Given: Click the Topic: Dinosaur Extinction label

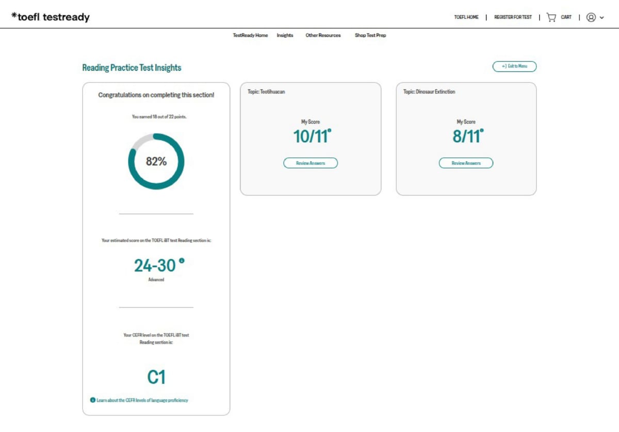Looking at the screenshot, I should coord(429,92).
